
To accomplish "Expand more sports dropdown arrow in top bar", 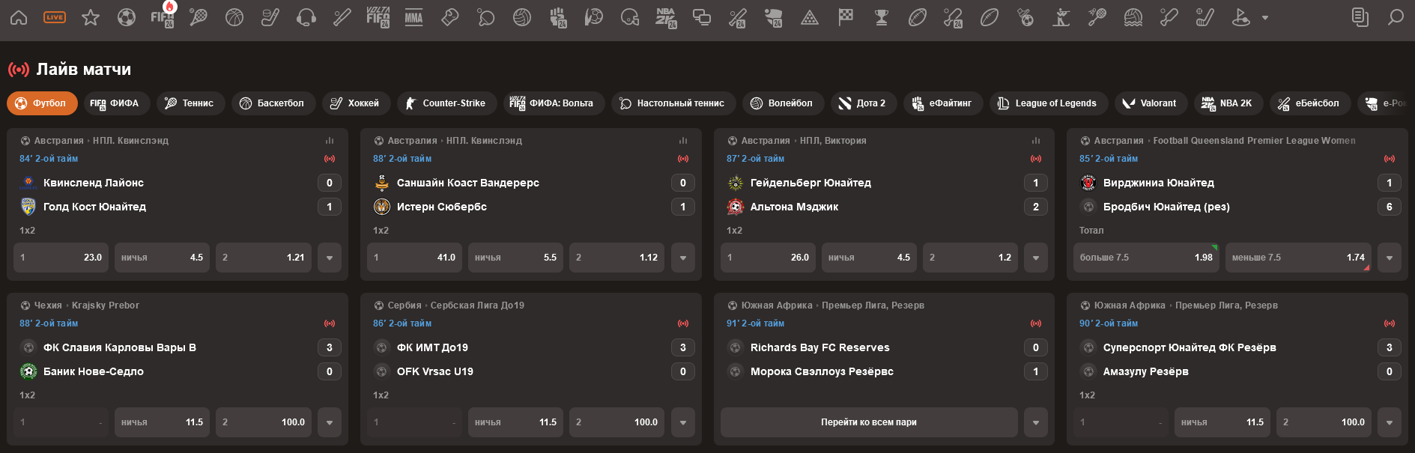I will pyautogui.click(x=1265, y=18).
